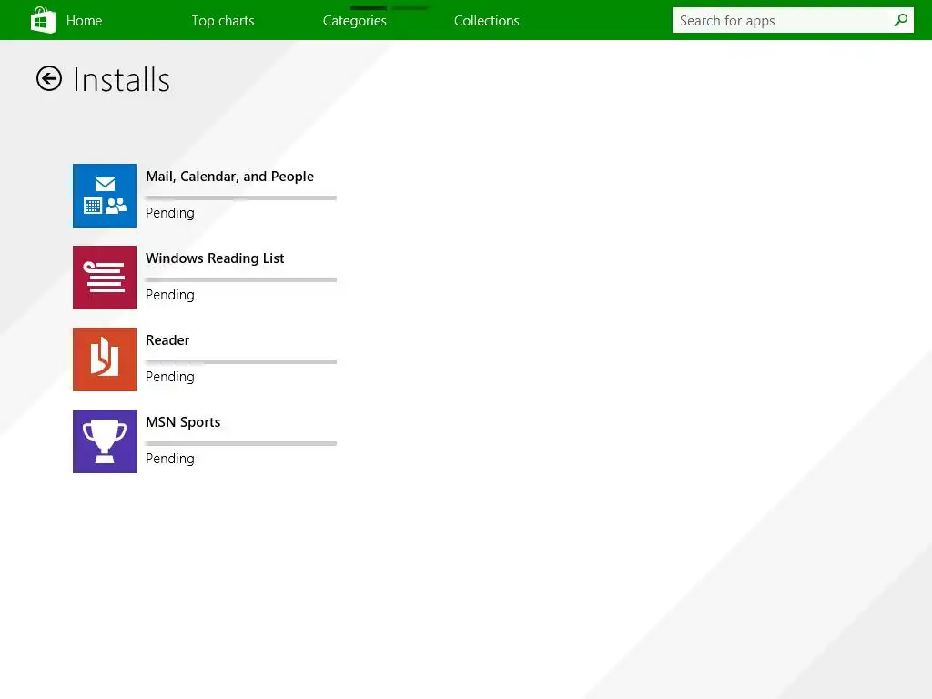Click the MSN Sports install progress bar

point(241,444)
